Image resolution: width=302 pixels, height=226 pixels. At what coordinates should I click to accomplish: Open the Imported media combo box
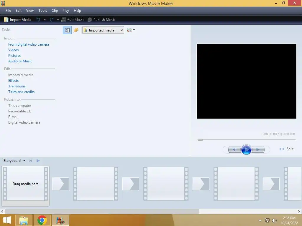point(103,30)
